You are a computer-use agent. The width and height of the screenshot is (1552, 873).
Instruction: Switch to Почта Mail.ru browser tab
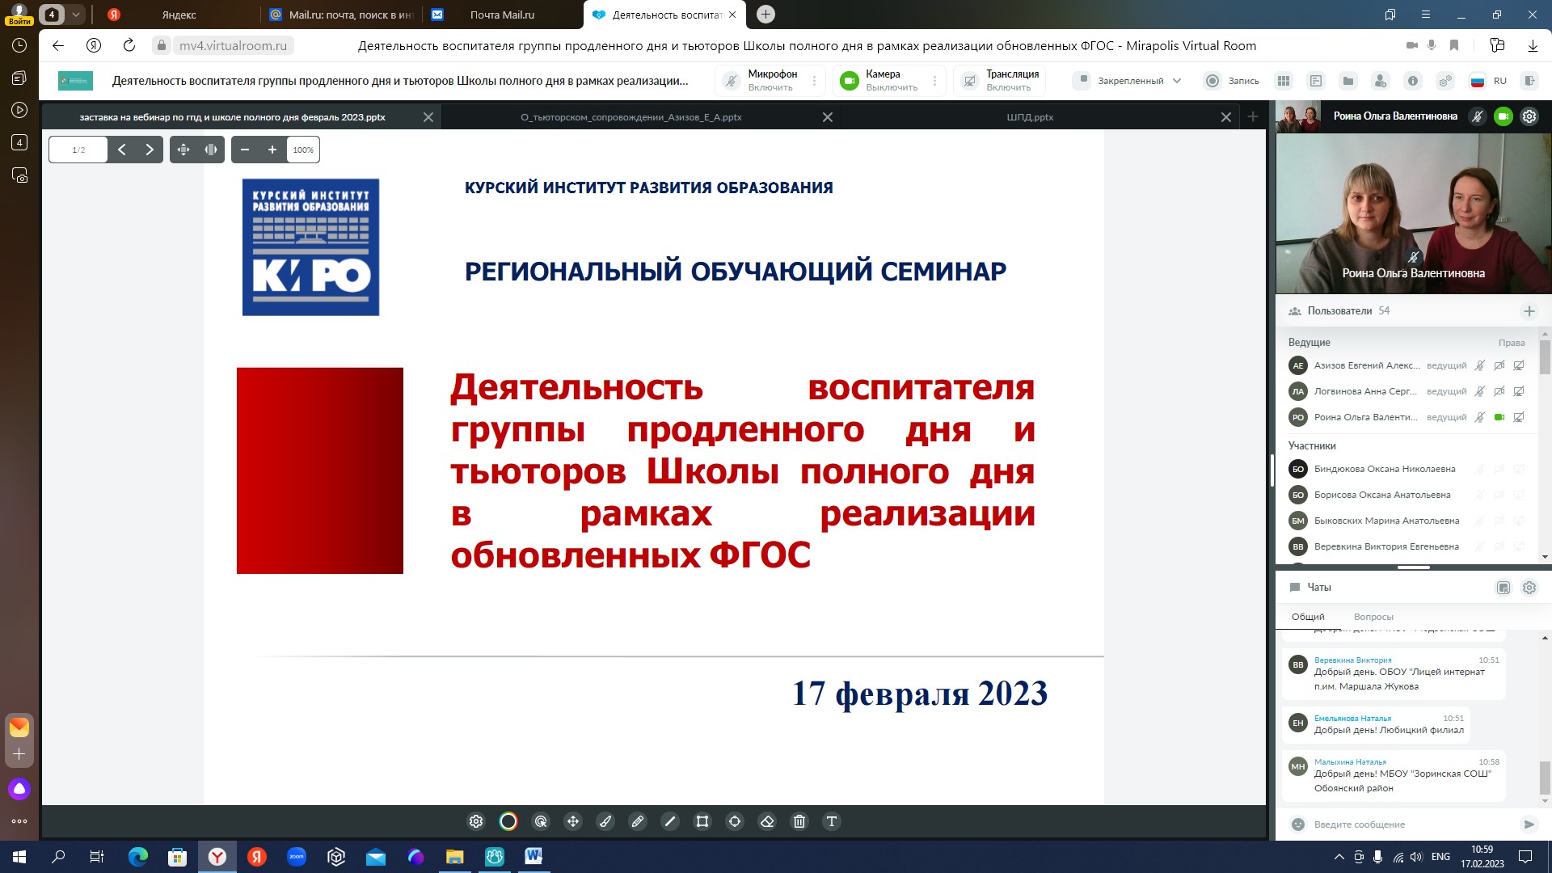click(x=501, y=15)
